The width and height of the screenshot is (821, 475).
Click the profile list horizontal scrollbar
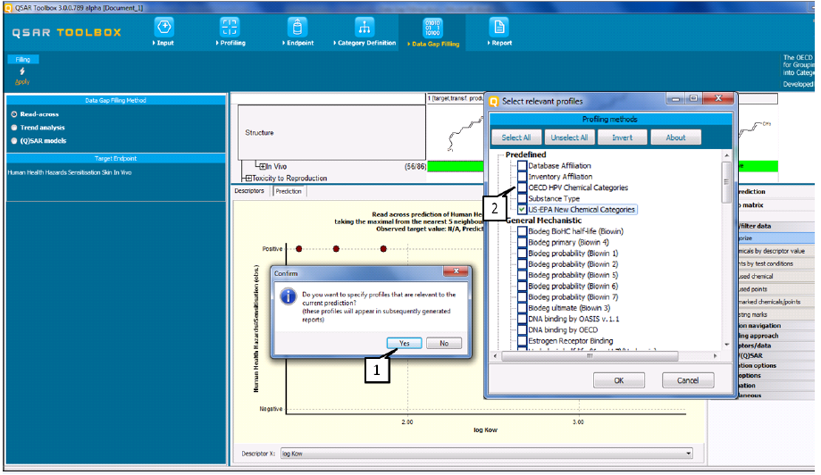[x=590, y=355]
